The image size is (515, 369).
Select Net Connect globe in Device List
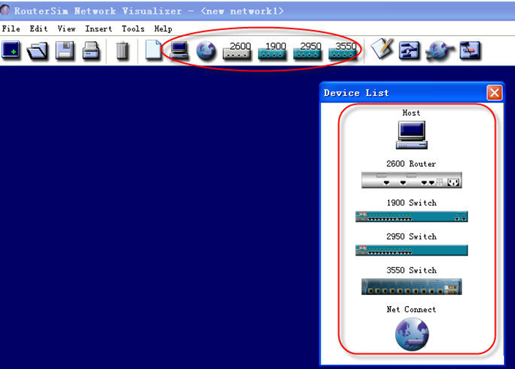412,334
